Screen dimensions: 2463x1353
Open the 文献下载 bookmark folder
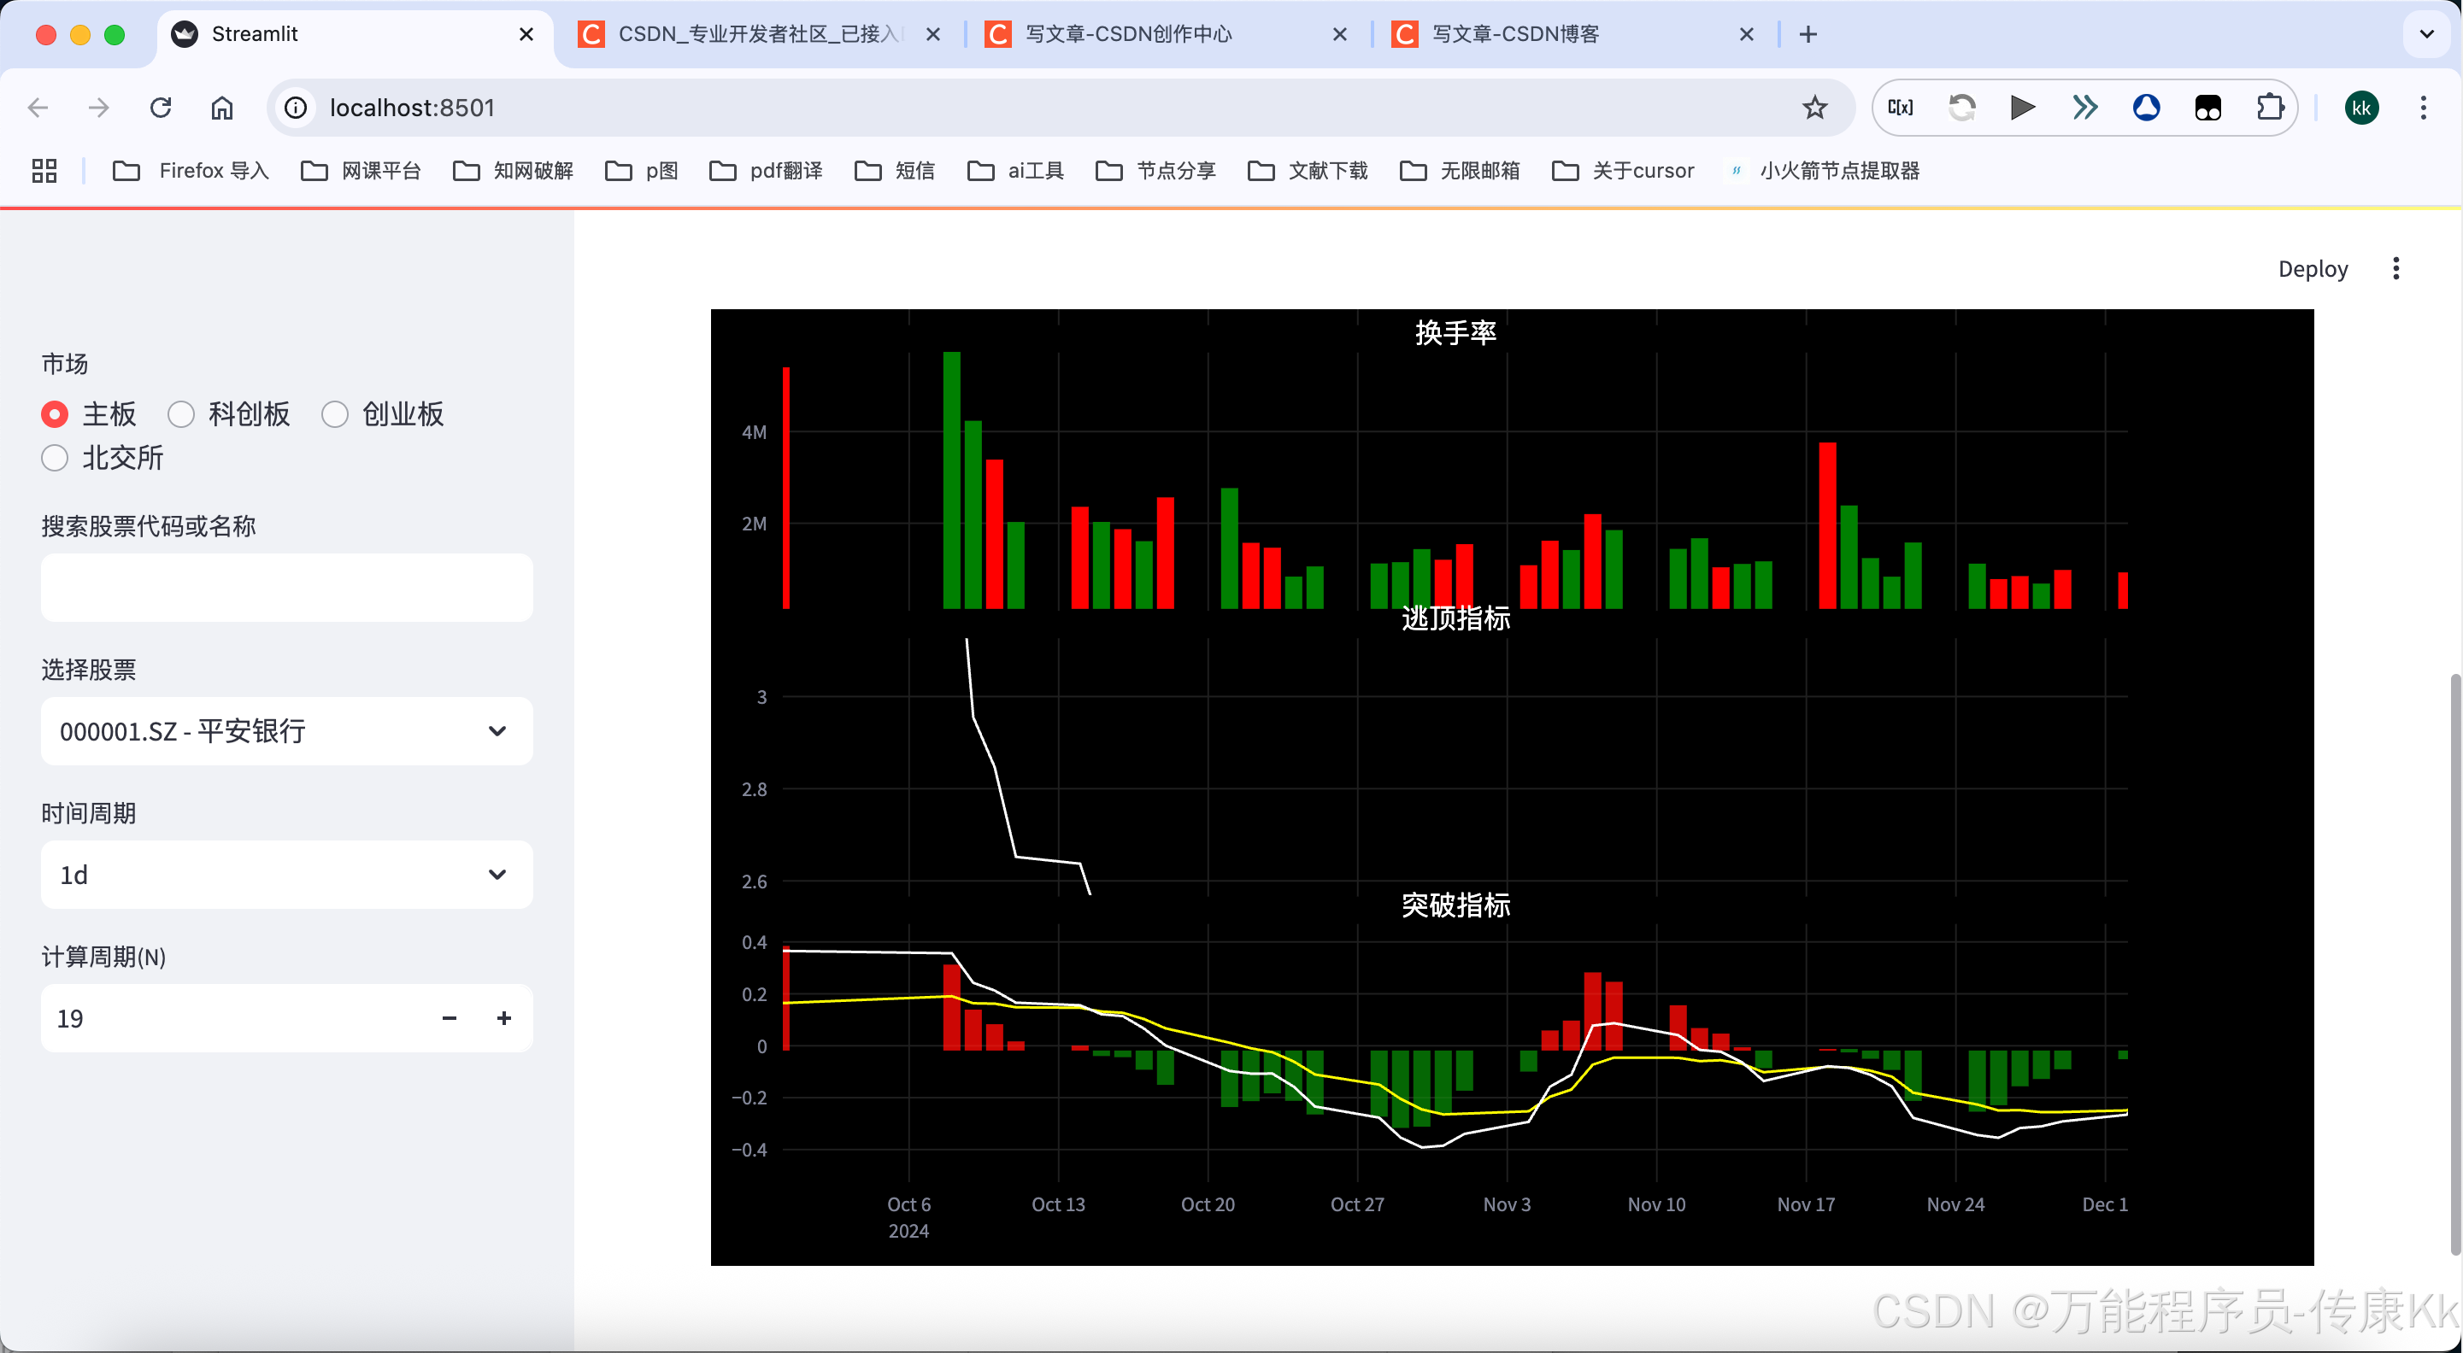(1308, 171)
